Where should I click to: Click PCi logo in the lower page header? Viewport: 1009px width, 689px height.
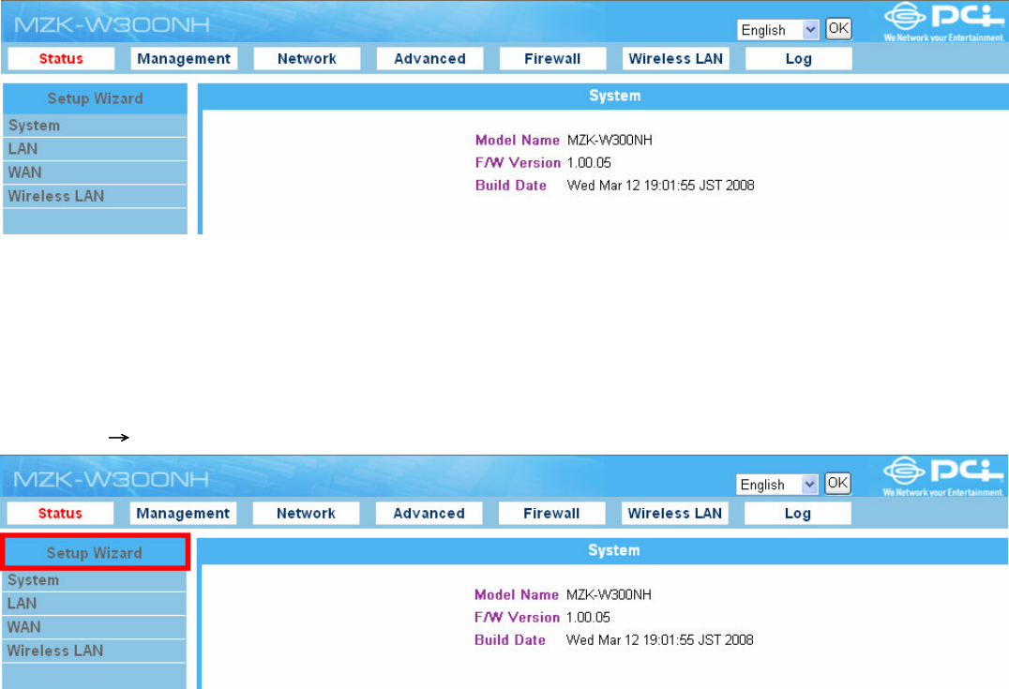point(943,477)
